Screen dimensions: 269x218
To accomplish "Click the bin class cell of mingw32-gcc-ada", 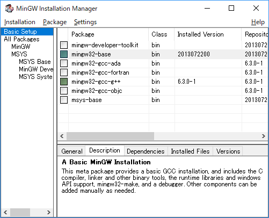I will tap(156, 63).
